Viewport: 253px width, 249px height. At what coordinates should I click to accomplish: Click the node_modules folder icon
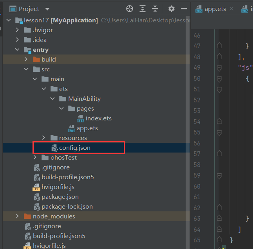(27, 216)
